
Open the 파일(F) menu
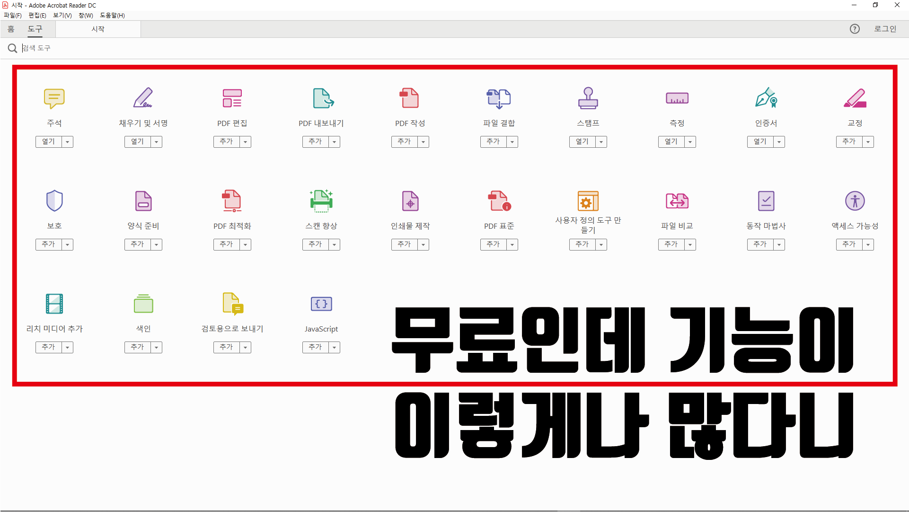point(12,15)
